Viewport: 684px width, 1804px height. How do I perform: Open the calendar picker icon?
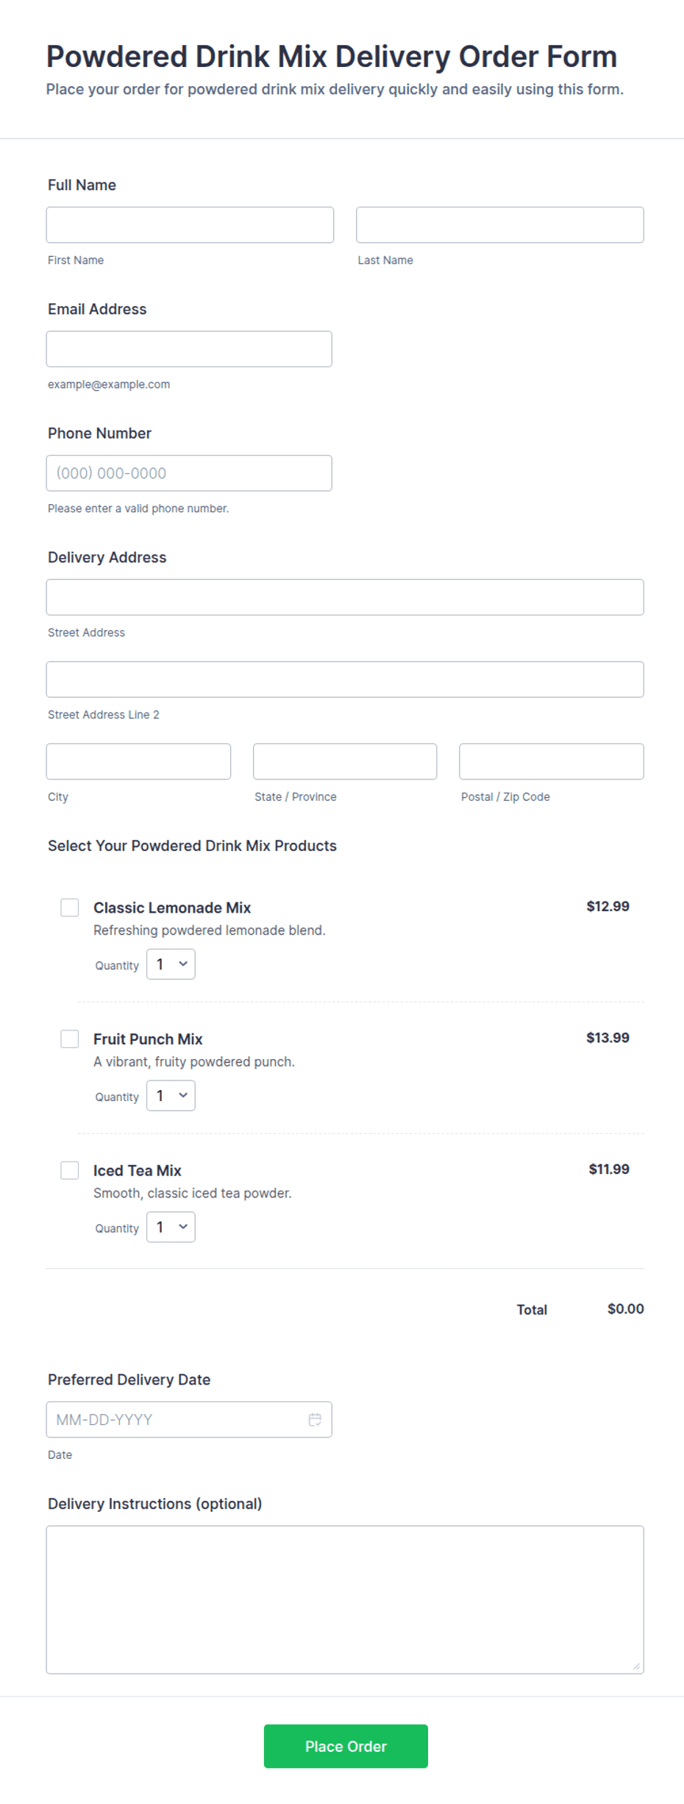315,1419
